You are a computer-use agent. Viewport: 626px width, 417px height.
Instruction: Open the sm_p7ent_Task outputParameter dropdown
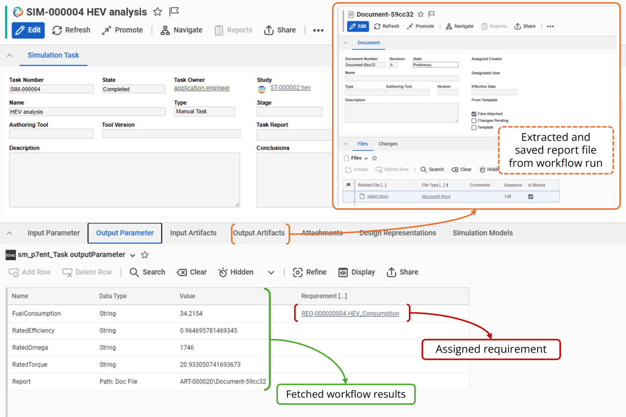pyautogui.click(x=131, y=255)
